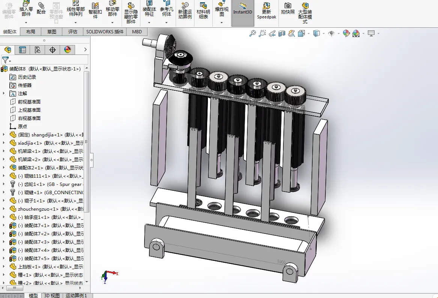Open Display Style dropdown arrow

pyautogui.click(x=324, y=33)
